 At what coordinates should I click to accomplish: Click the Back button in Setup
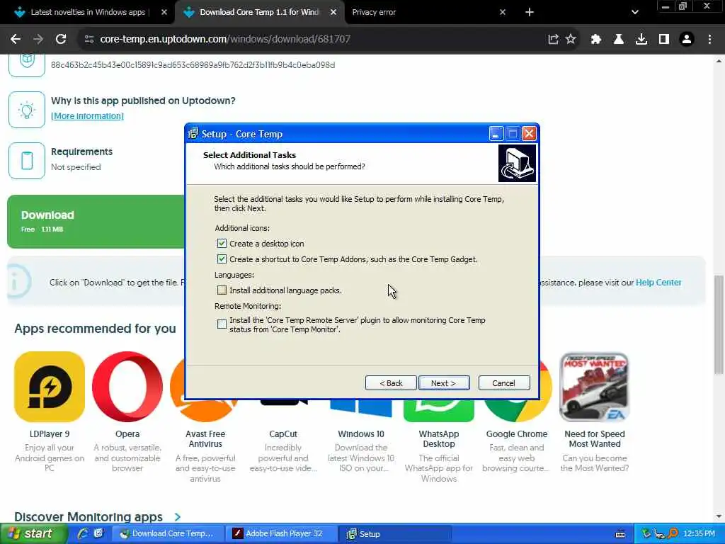[391, 383]
